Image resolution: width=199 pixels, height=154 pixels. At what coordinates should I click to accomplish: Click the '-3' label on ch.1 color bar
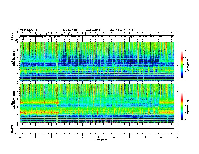point(185,51)
